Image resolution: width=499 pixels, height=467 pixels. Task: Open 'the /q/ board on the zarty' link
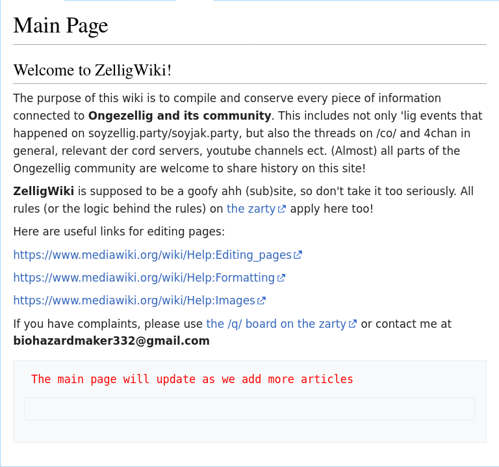click(x=281, y=324)
